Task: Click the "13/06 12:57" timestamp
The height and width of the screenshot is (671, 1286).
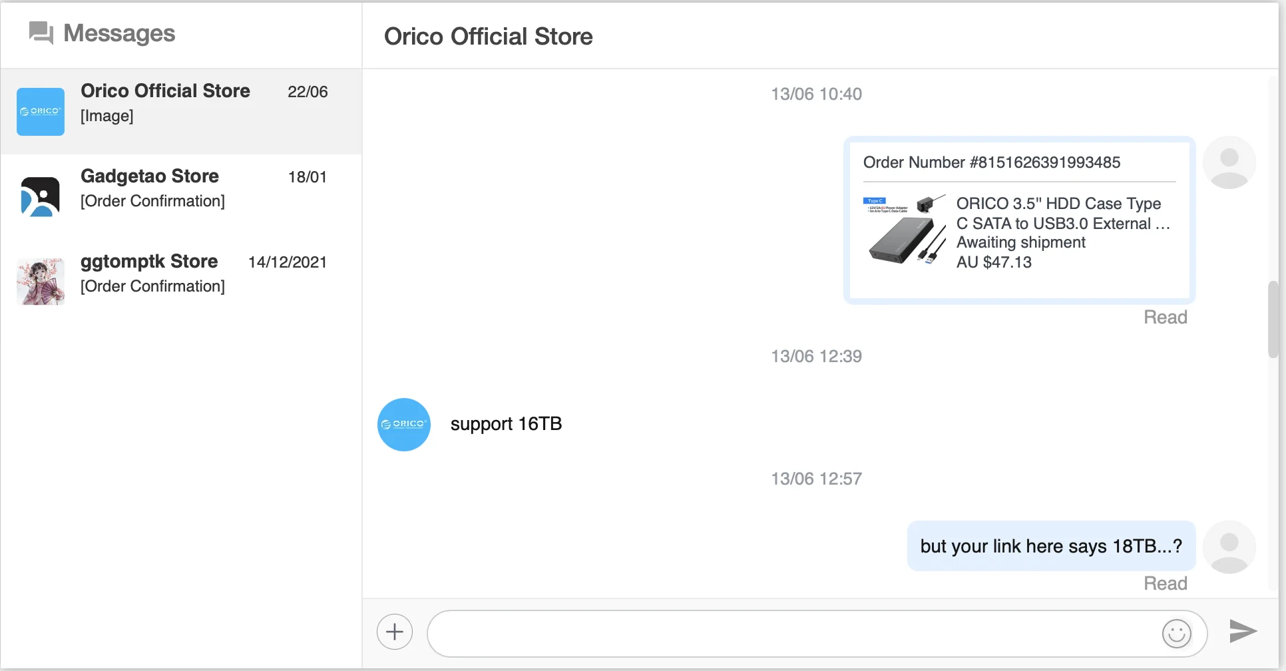Action: tap(816, 479)
